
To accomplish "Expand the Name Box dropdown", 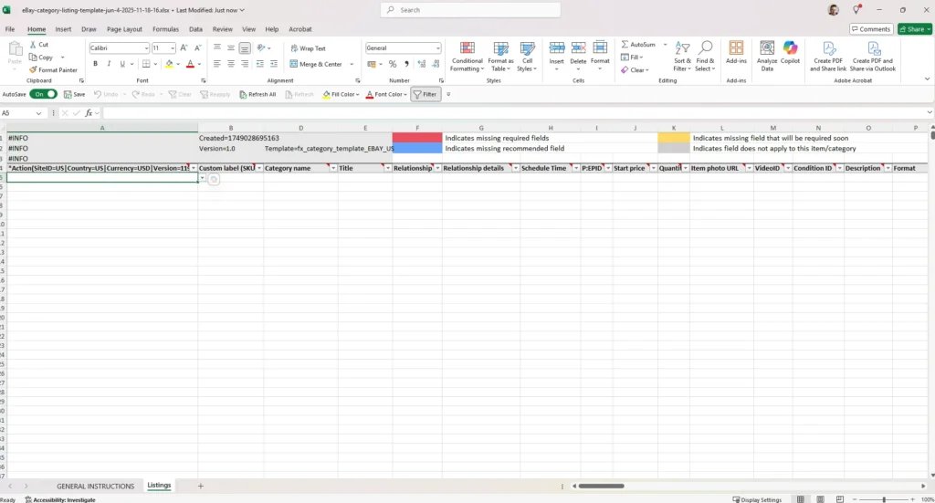I will 38,112.
